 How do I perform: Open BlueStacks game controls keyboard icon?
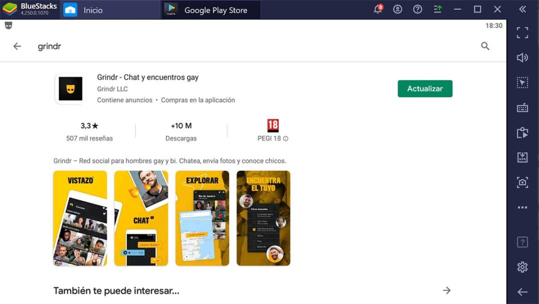pyautogui.click(x=522, y=107)
